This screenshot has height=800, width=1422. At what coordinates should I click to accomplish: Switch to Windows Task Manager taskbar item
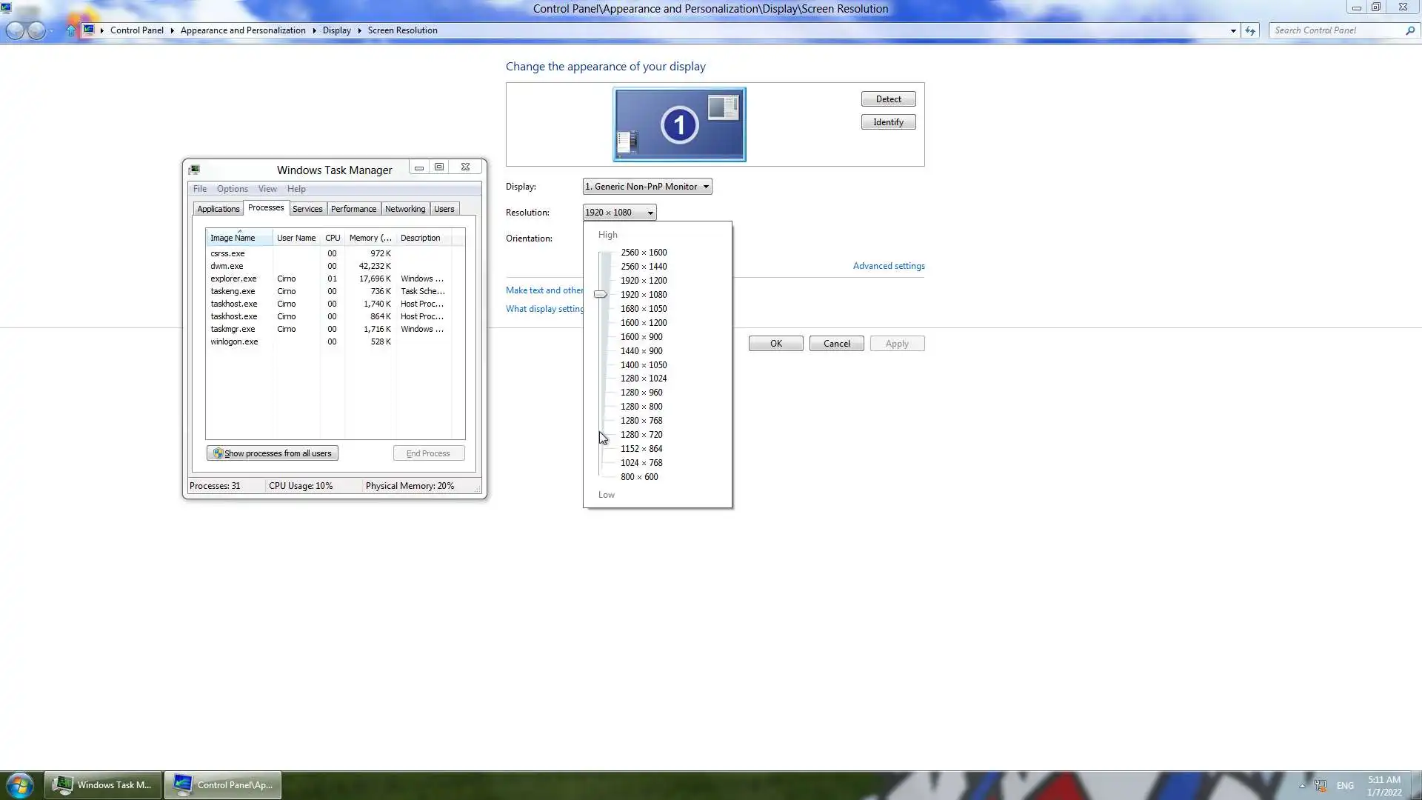[103, 784]
